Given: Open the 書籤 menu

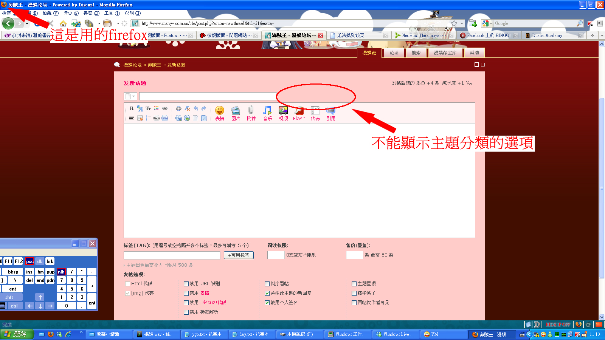Looking at the screenshot, I should click(x=92, y=13).
